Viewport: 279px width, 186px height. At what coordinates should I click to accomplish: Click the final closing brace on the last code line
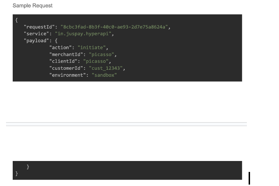(17, 174)
